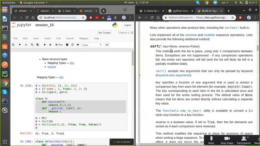Open a new tab in right Chrome window
The height and width of the screenshot is (146, 260).
229,11
